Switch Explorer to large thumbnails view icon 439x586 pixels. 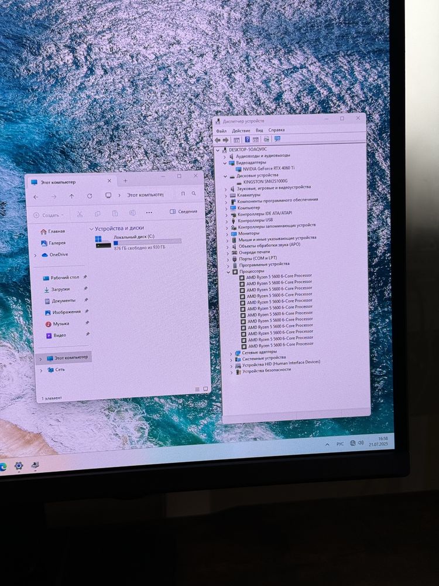click(x=205, y=389)
